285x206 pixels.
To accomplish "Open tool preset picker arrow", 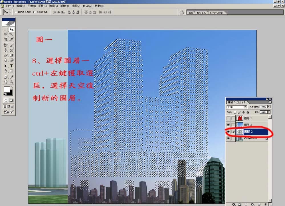I will (11, 12).
